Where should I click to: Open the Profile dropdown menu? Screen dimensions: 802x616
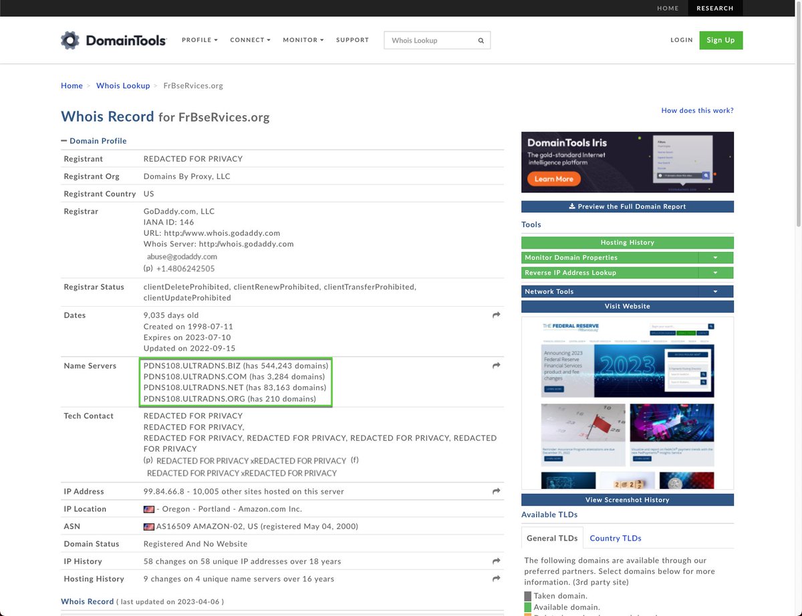pyautogui.click(x=200, y=40)
